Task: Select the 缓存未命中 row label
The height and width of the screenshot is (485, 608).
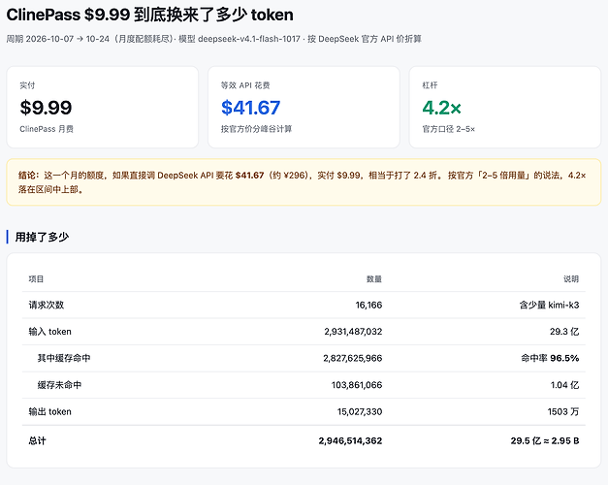Action: tap(59, 385)
